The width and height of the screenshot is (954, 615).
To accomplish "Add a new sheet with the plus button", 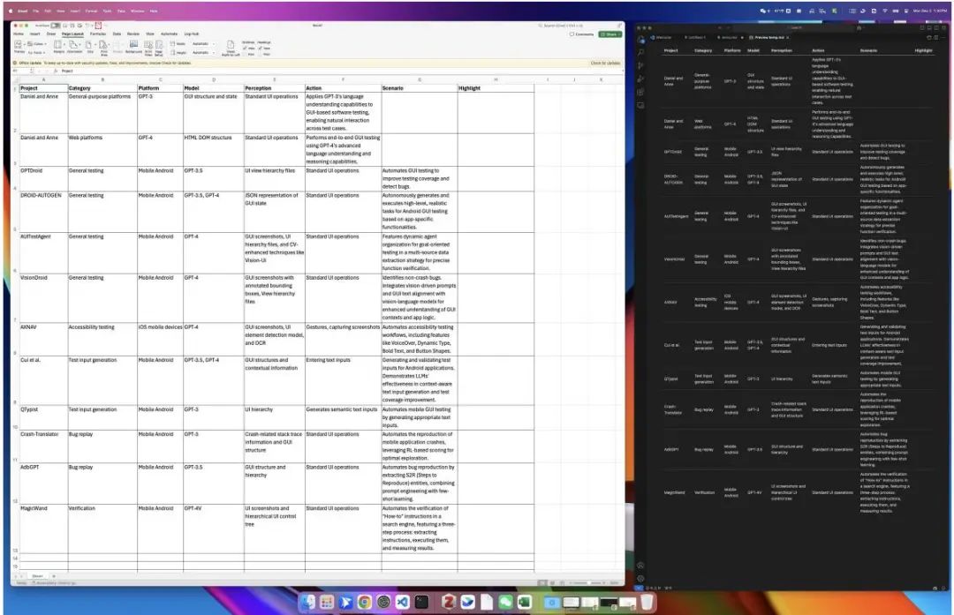I will point(54,576).
